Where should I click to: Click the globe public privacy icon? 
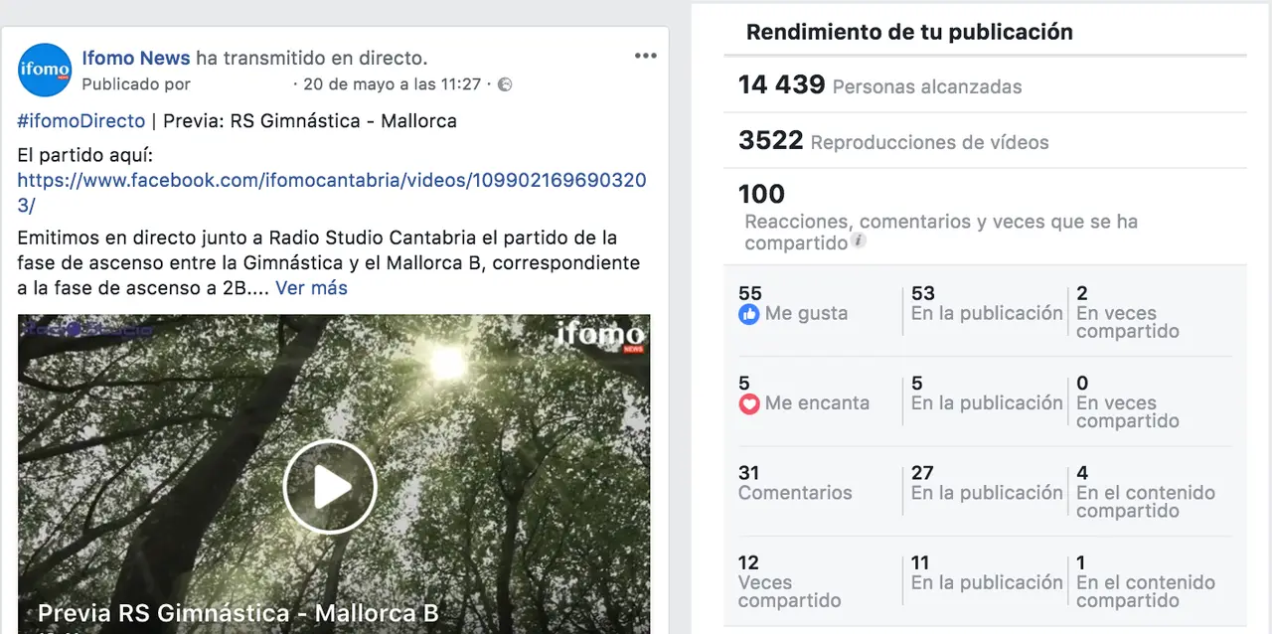point(505,84)
